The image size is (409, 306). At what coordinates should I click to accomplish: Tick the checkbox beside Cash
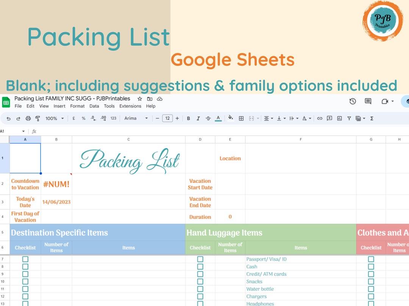click(x=200, y=266)
